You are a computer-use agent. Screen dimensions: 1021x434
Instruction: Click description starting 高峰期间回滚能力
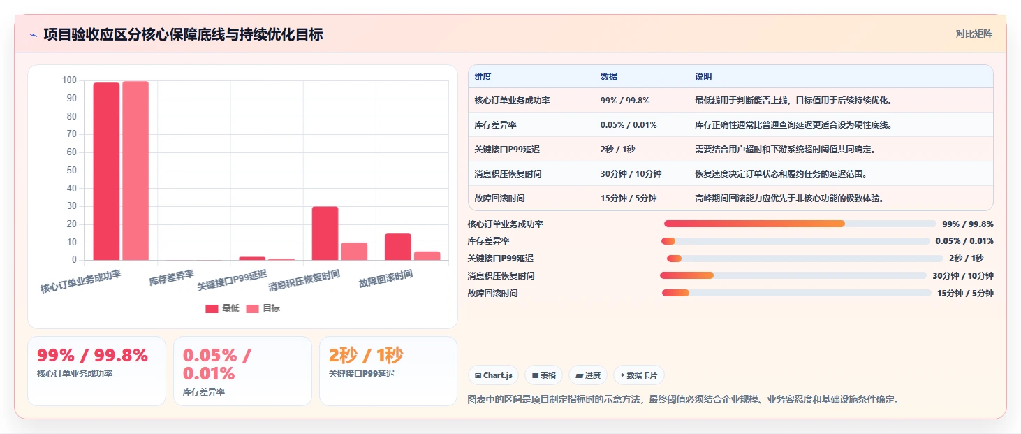789,198
